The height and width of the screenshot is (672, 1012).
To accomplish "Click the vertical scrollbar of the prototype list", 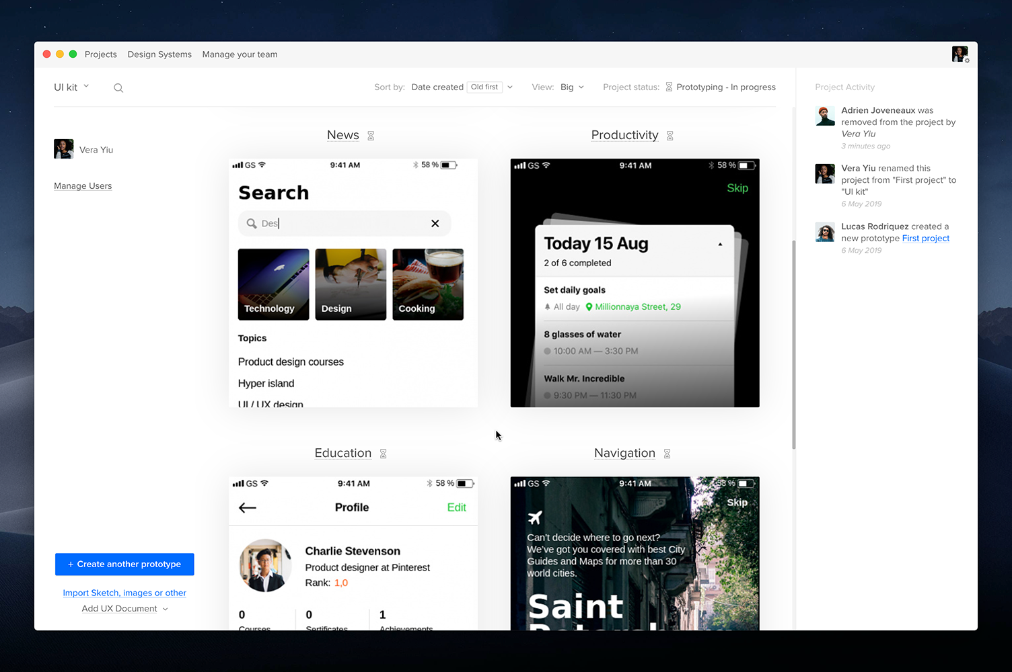I will (x=794, y=345).
